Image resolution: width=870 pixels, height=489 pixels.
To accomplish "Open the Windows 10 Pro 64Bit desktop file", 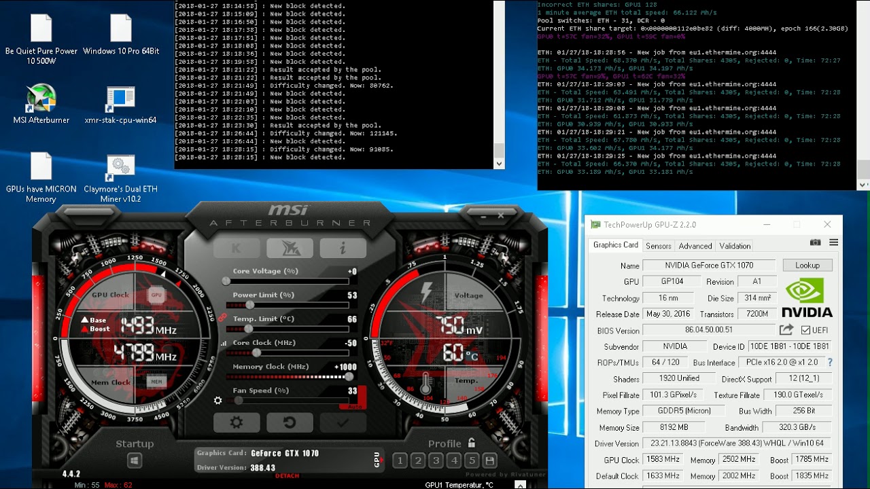I will (x=121, y=35).
